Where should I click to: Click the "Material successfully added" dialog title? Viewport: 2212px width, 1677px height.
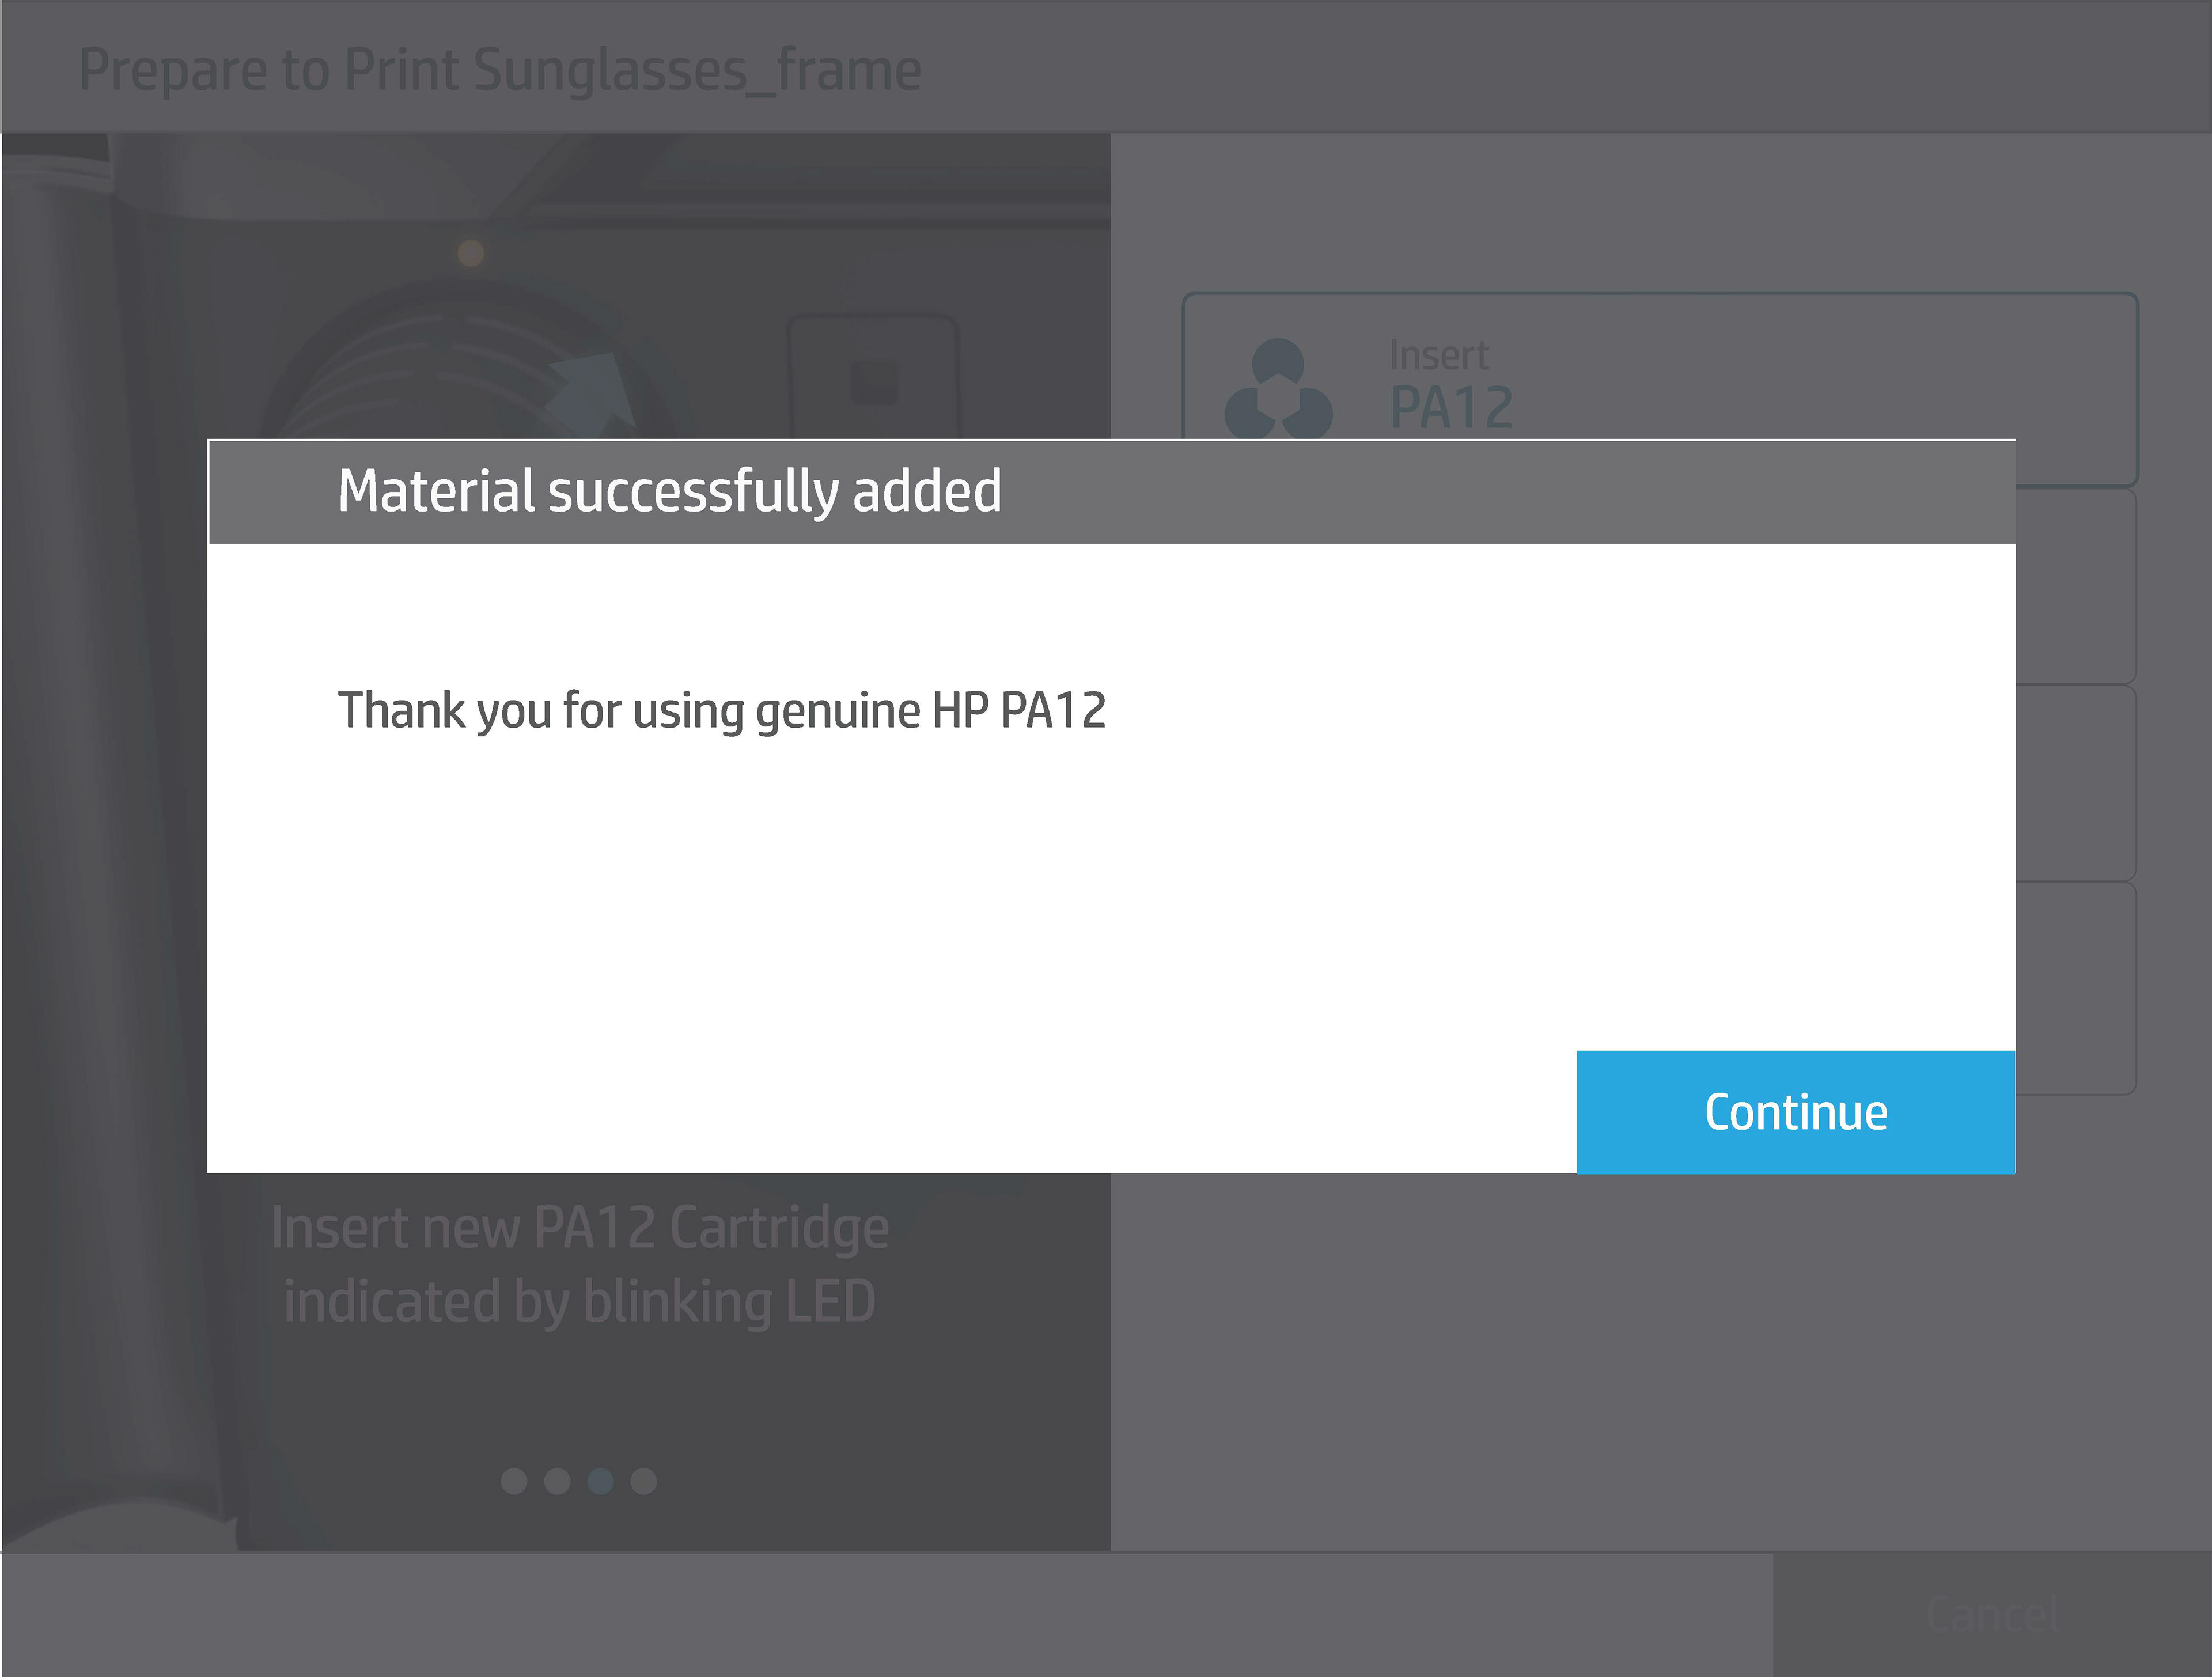click(x=669, y=491)
